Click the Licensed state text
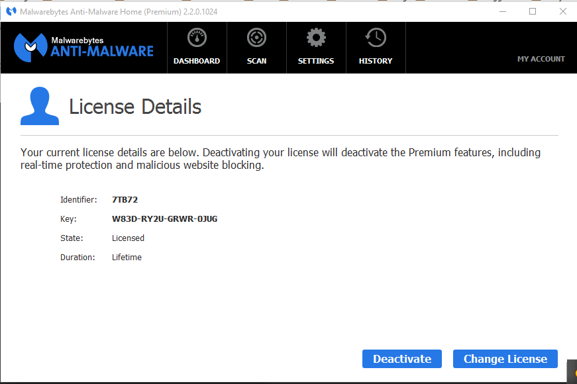This screenshot has height=384, width=577. (x=128, y=238)
